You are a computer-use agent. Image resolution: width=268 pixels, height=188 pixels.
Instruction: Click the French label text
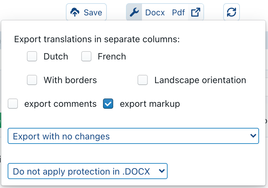click(x=112, y=57)
